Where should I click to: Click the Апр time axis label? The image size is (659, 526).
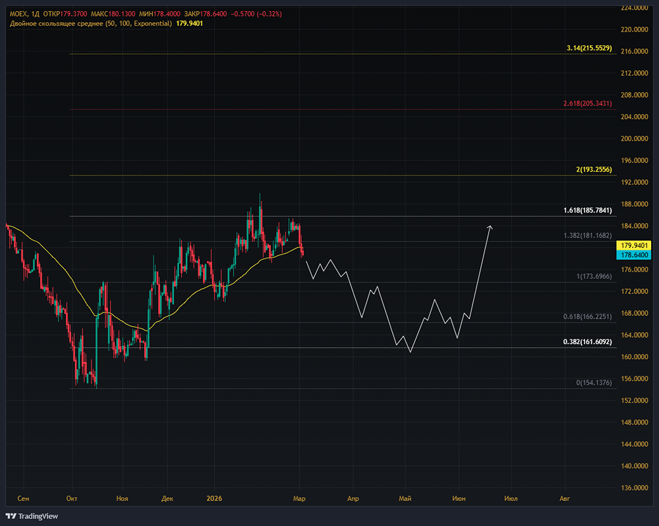[353, 499]
